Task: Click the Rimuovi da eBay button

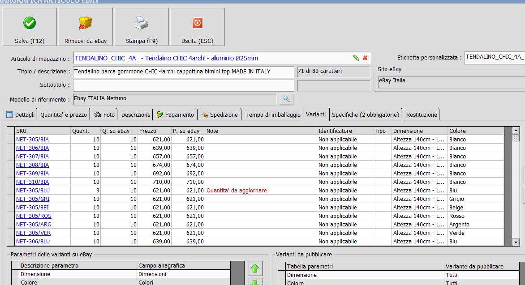Action: (x=85, y=27)
